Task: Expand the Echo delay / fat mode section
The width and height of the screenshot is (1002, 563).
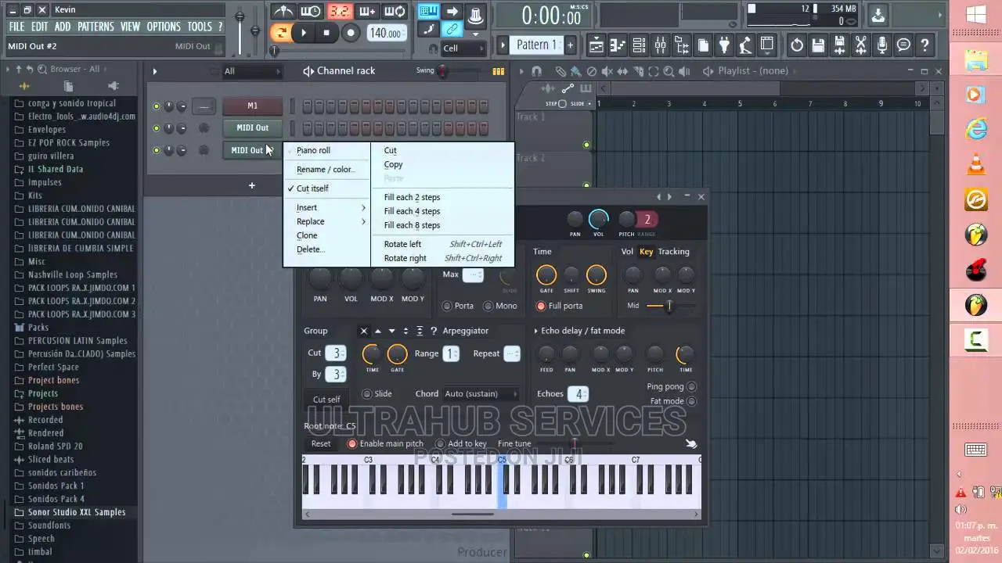Action: 535,332
